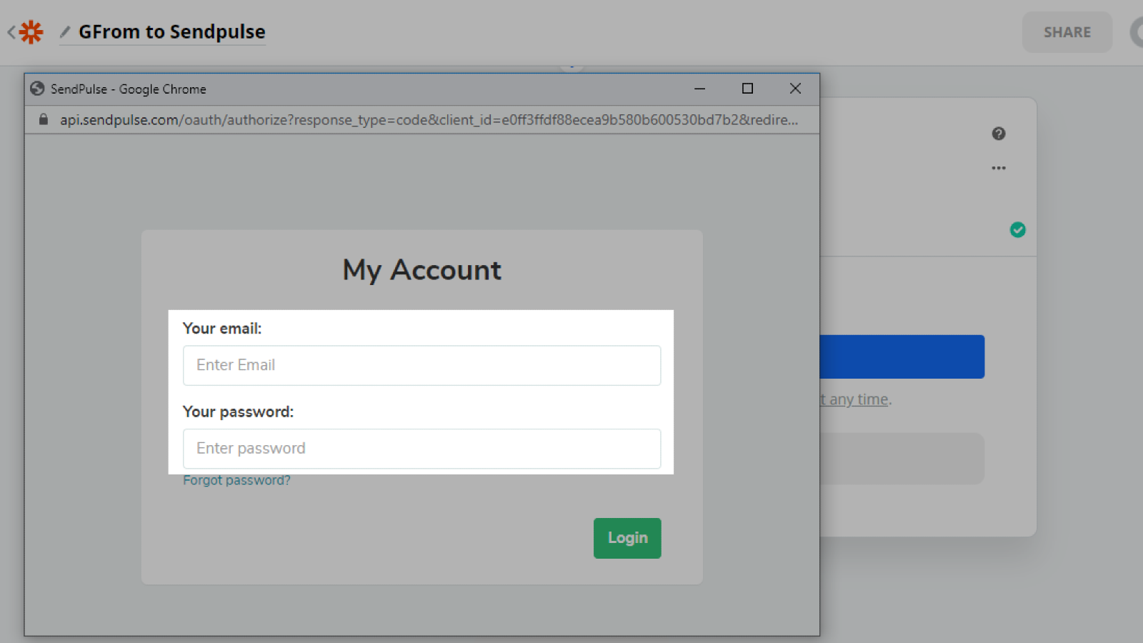Image resolution: width=1143 pixels, height=643 pixels.
Task: Focus the Enter Email input field
Action: [x=421, y=365]
